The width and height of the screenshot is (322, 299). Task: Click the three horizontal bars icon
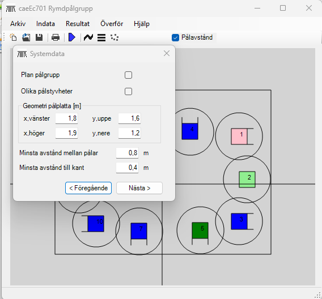click(101, 37)
